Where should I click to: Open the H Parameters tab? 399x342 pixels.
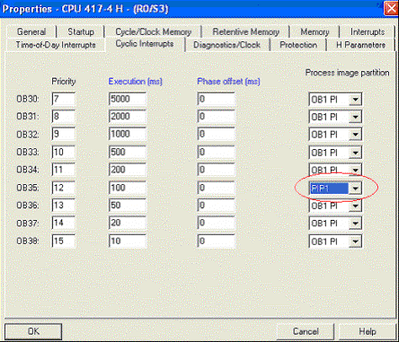[360, 45]
